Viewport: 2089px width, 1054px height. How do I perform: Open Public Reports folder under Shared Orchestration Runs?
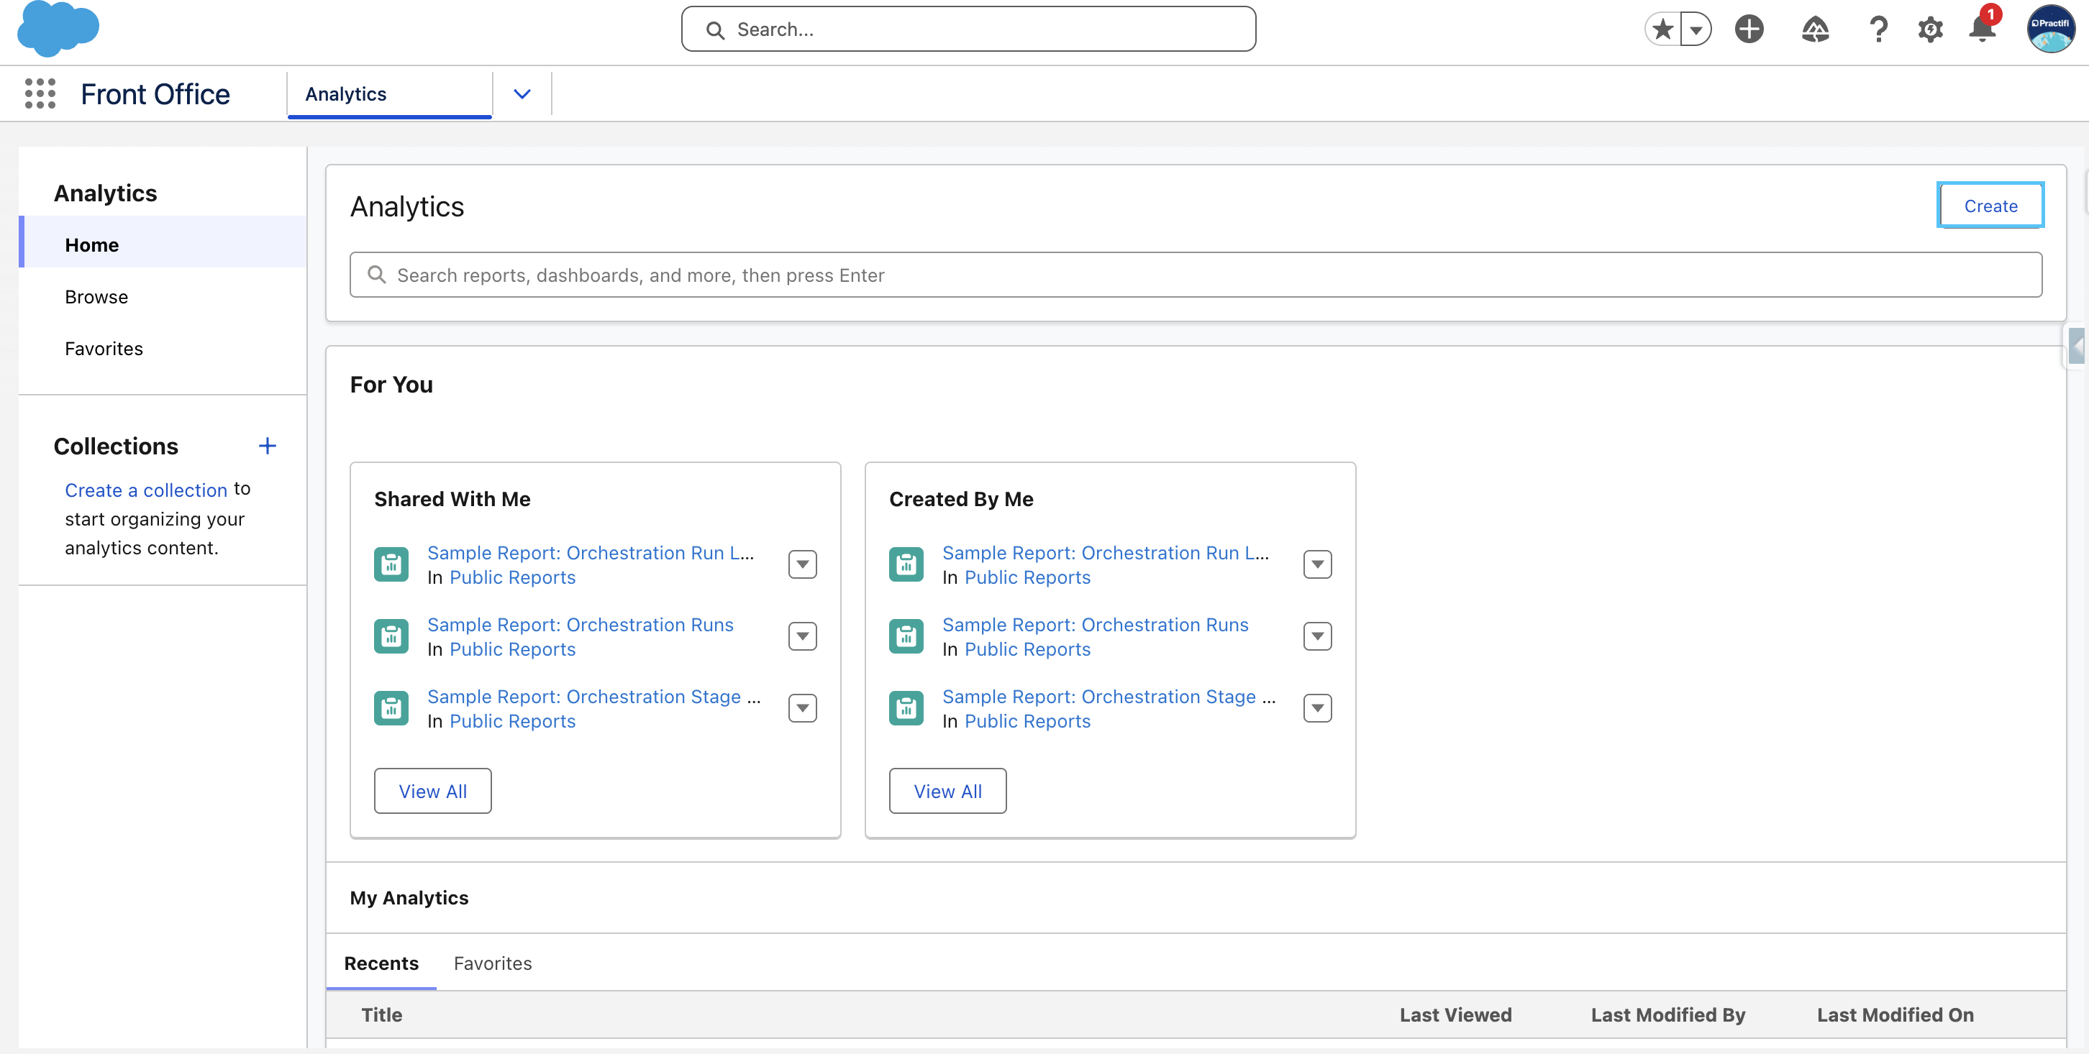click(x=512, y=649)
